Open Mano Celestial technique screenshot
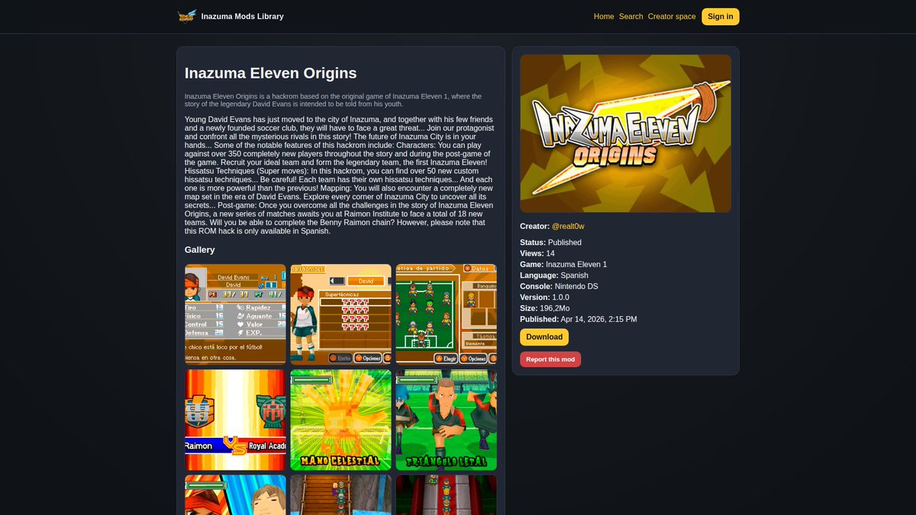The height and width of the screenshot is (515, 916). coord(340,420)
